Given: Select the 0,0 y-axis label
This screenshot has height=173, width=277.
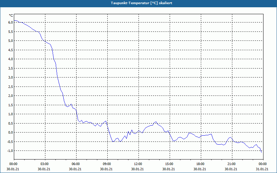Looking at the screenshot, I should coord(10,133).
